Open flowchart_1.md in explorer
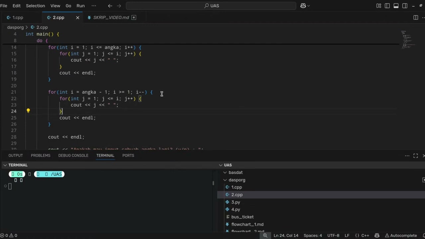The width and height of the screenshot is (425, 239). [321, 224]
